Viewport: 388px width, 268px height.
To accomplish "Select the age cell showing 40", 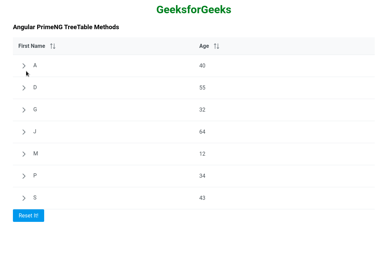I will (202, 66).
